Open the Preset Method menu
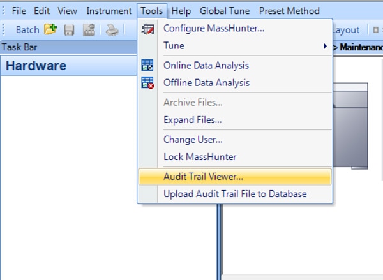The height and width of the screenshot is (280, 383). [289, 11]
